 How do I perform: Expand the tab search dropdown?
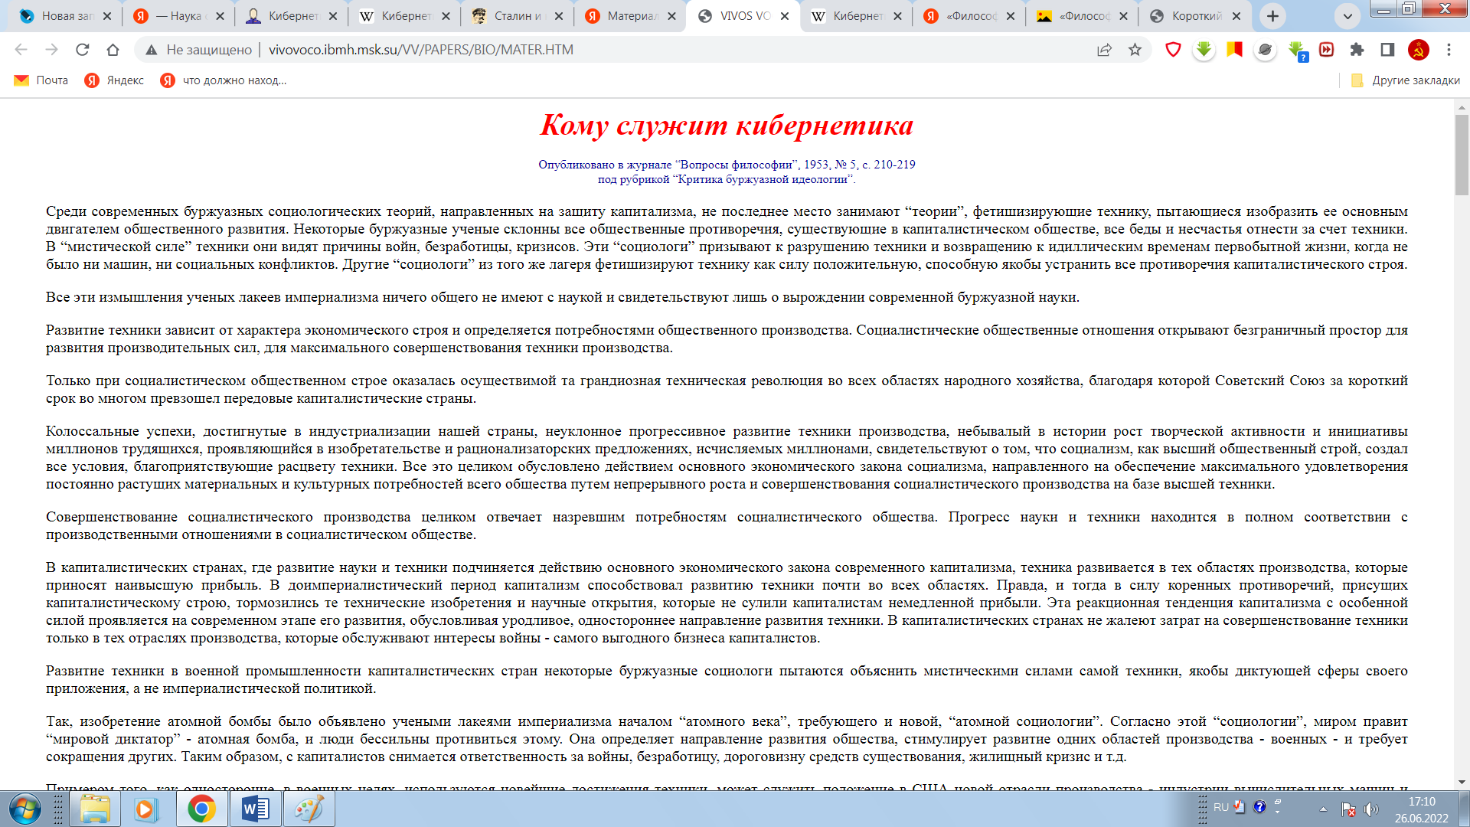[x=1347, y=15]
